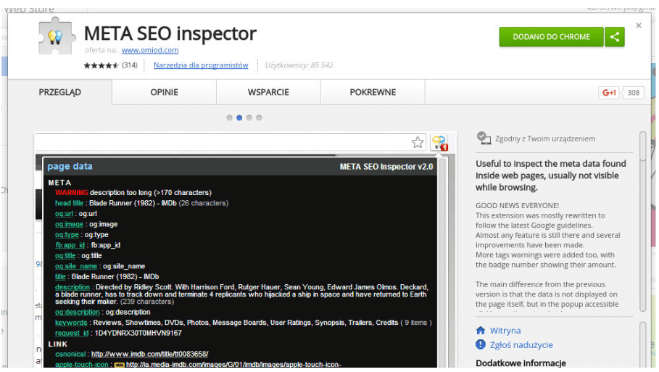This screenshot has width=659, height=372.
Task: Click the og:type link in screenshot
Action: (67, 234)
